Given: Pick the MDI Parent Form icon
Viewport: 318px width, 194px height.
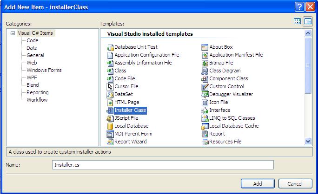Looking at the screenshot, I should pyautogui.click(x=110, y=134).
